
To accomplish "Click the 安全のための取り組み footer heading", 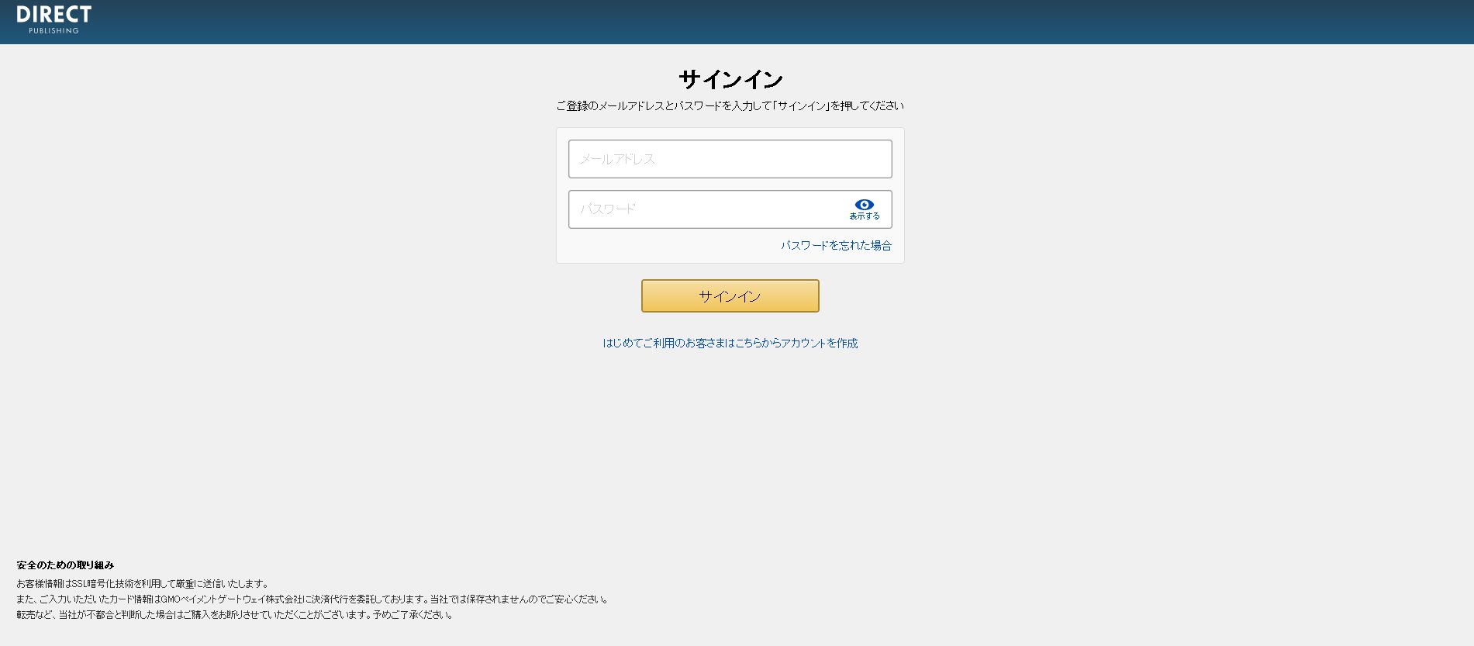I will (65, 565).
